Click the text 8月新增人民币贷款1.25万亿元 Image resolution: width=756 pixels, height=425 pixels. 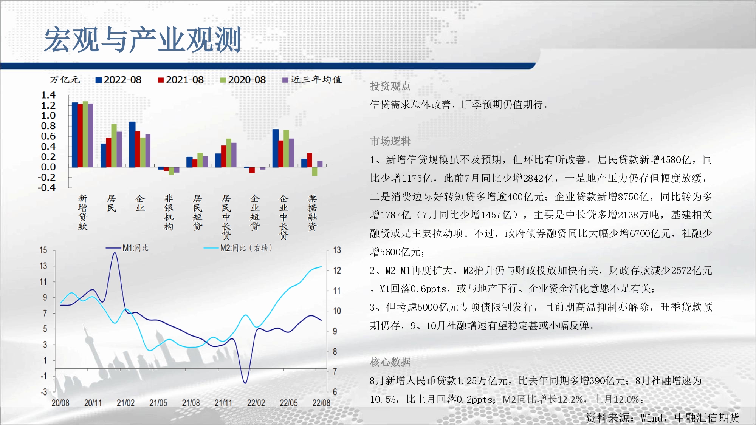[438, 381]
